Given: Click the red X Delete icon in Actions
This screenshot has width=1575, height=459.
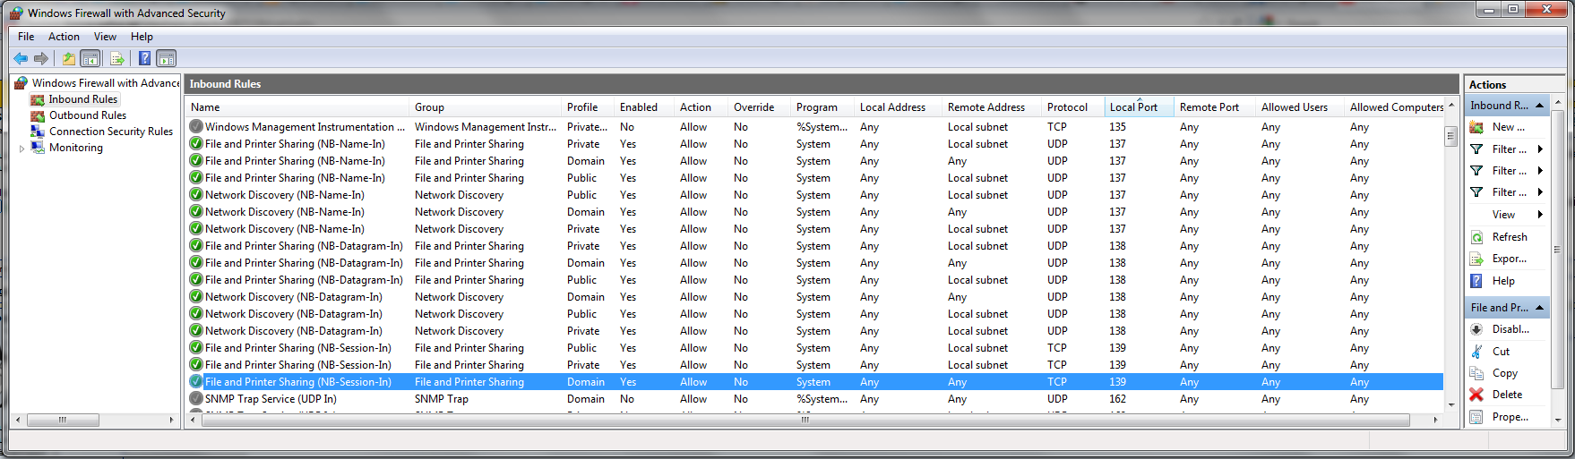Looking at the screenshot, I should pyautogui.click(x=1476, y=395).
